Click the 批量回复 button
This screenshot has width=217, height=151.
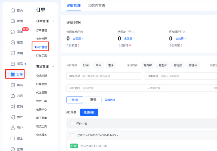tap(89, 112)
